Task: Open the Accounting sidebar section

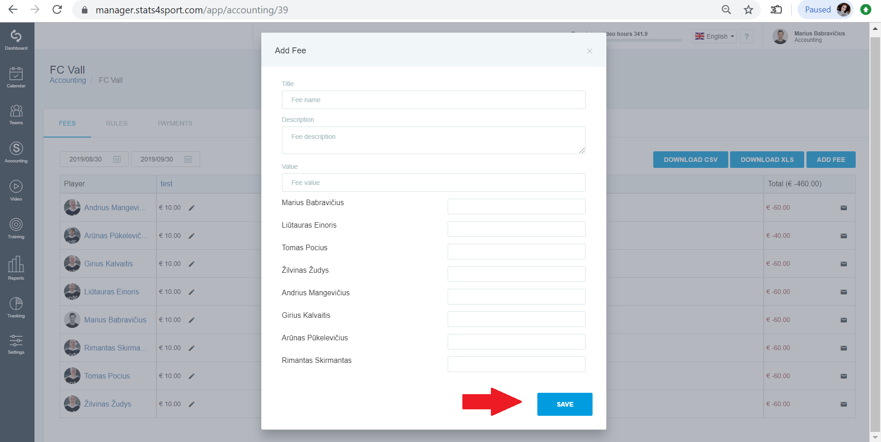Action: (x=16, y=152)
